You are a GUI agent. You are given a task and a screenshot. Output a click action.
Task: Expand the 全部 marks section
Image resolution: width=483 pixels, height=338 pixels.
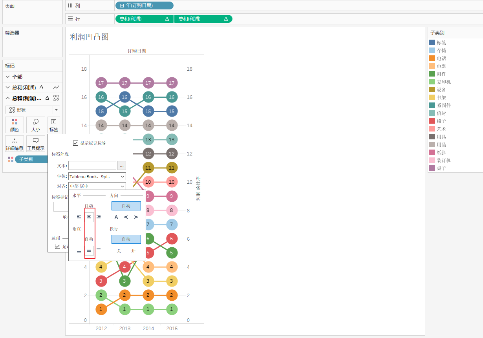pos(8,77)
